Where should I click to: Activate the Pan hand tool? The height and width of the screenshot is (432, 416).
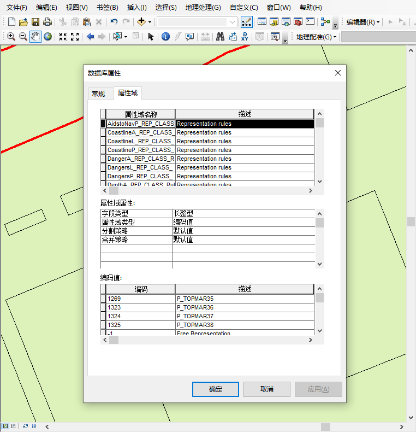(x=35, y=37)
